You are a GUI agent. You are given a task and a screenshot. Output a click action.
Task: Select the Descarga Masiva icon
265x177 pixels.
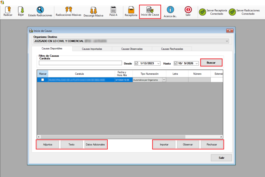pos(93,10)
